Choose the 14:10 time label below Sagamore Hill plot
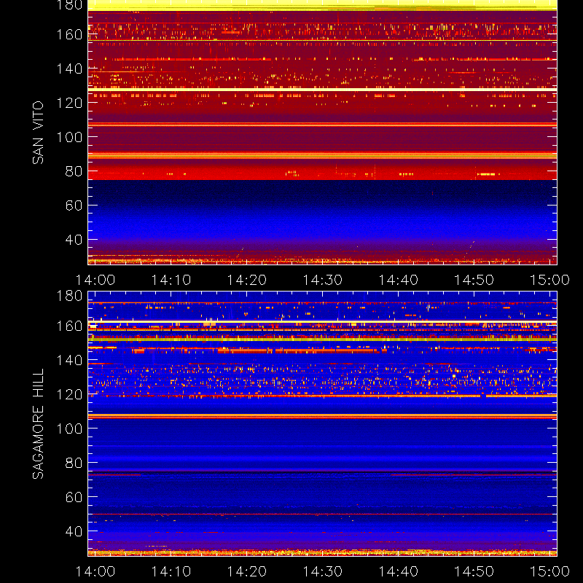This screenshot has height=583, width=583. point(171,571)
